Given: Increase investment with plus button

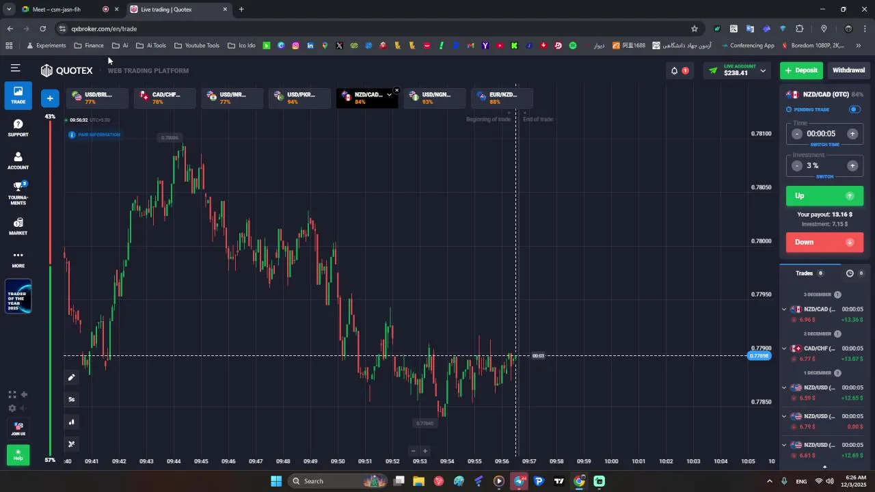Looking at the screenshot, I should [x=852, y=166].
